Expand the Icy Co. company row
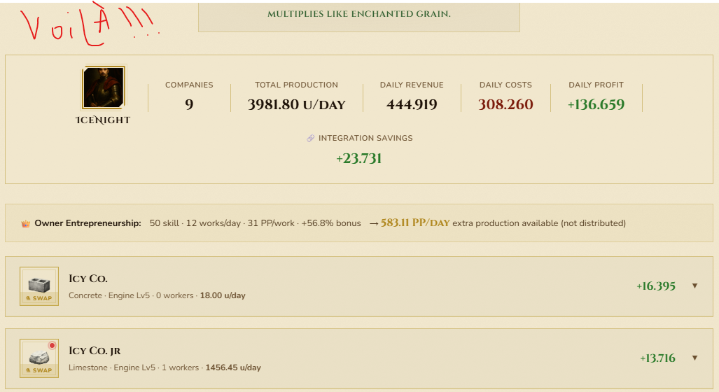The height and width of the screenshot is (392, 719). coord(694,286)
